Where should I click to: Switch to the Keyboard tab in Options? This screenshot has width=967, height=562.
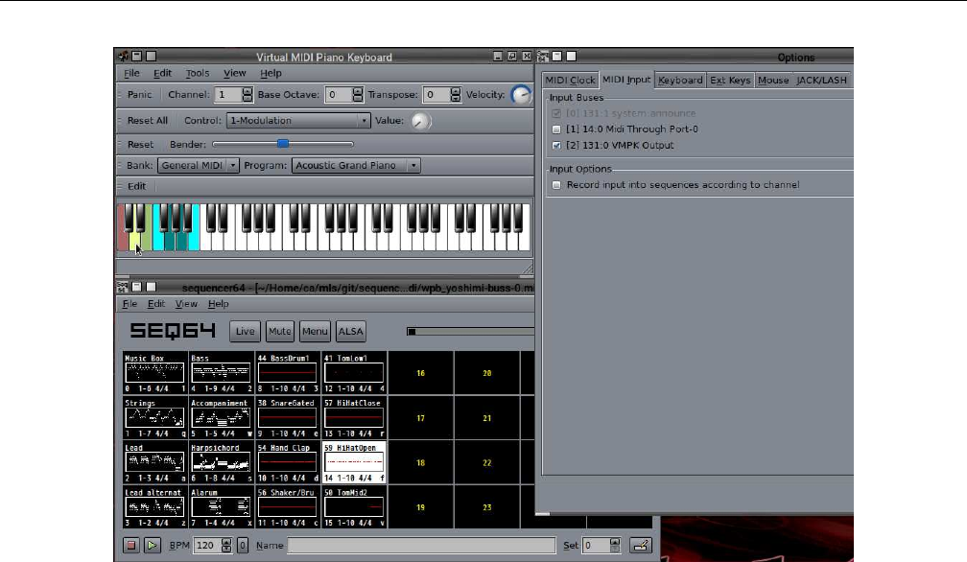pyautogui.click(x=680, y=81)
